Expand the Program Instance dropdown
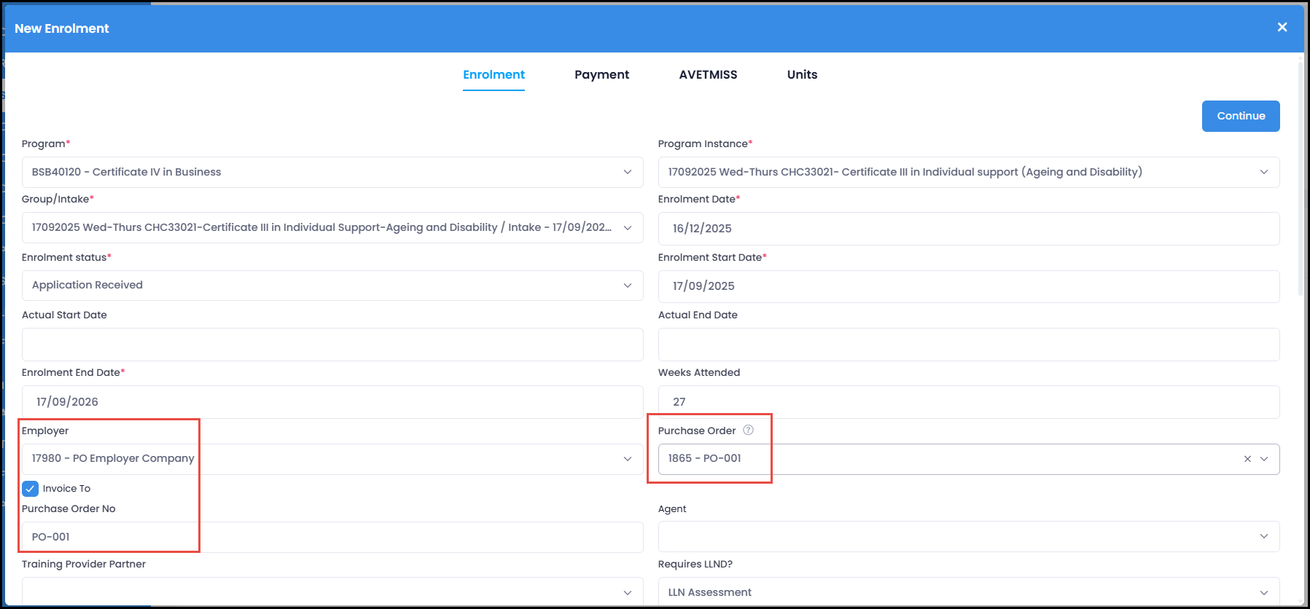Viewport: 1310px width, 609px height. (968, 173)
